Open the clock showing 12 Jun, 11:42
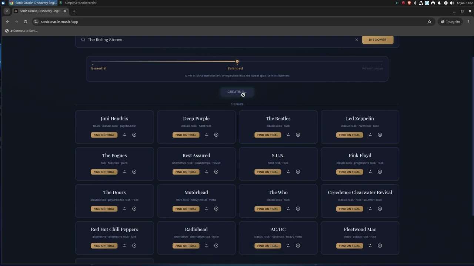The width and height of the screenshot is (474, 266). click(x=465, y=3)
